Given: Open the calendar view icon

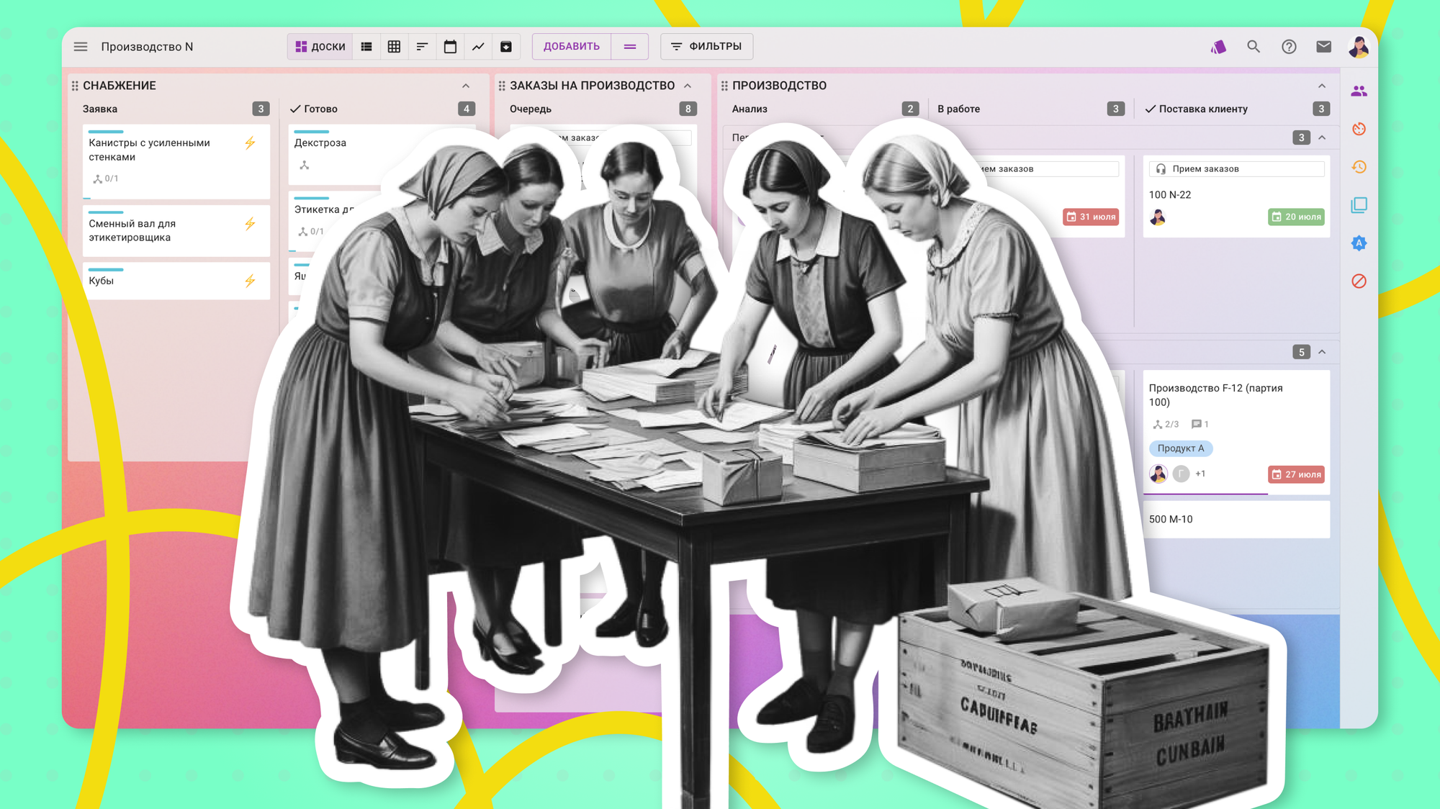Looking at the screenshot, I should click(450, 47).
